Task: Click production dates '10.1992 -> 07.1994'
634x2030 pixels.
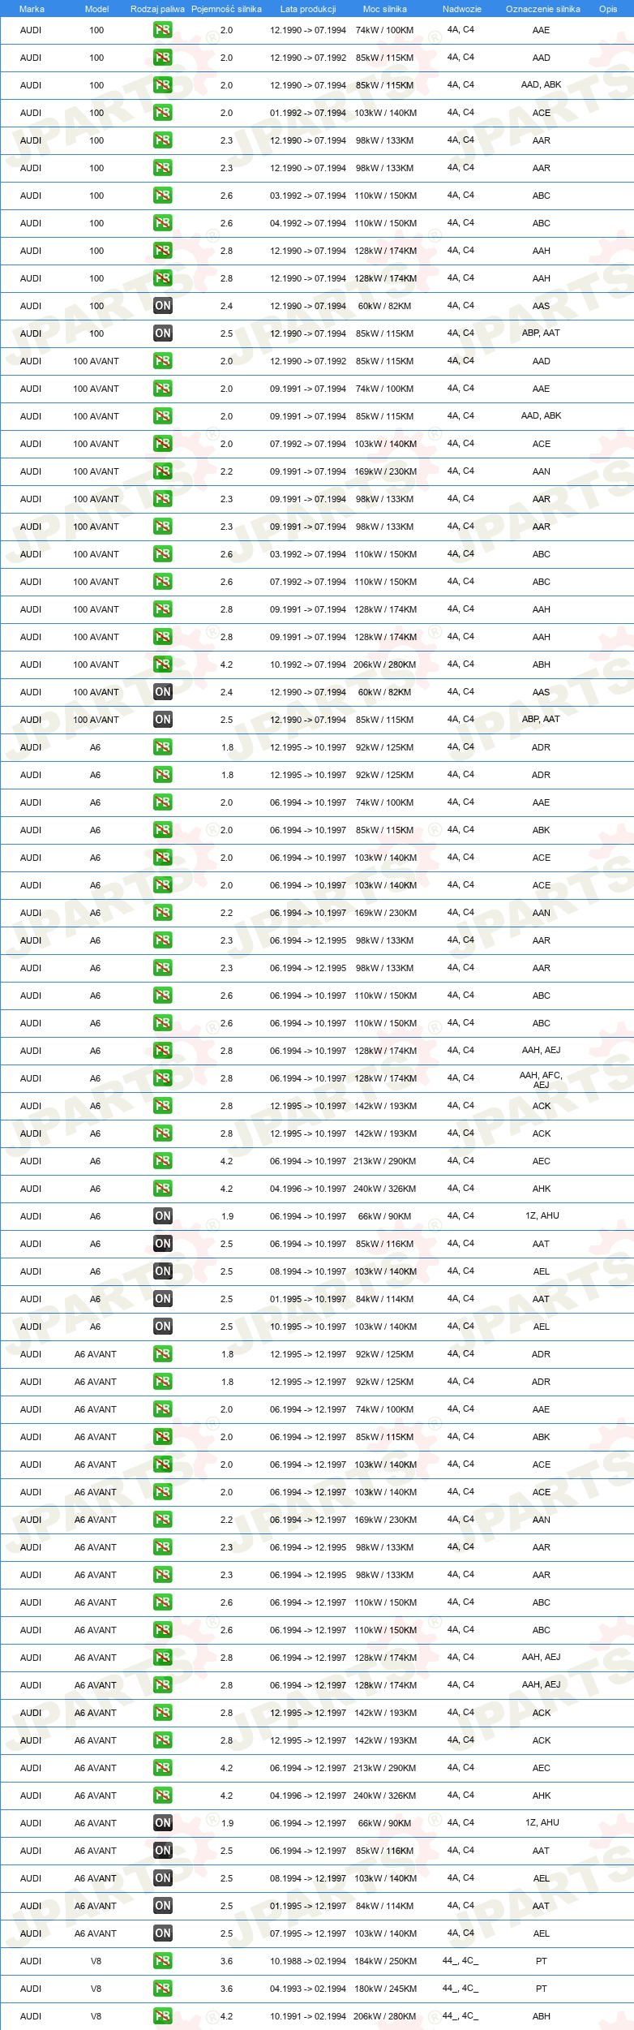Action: pos(308,664)
